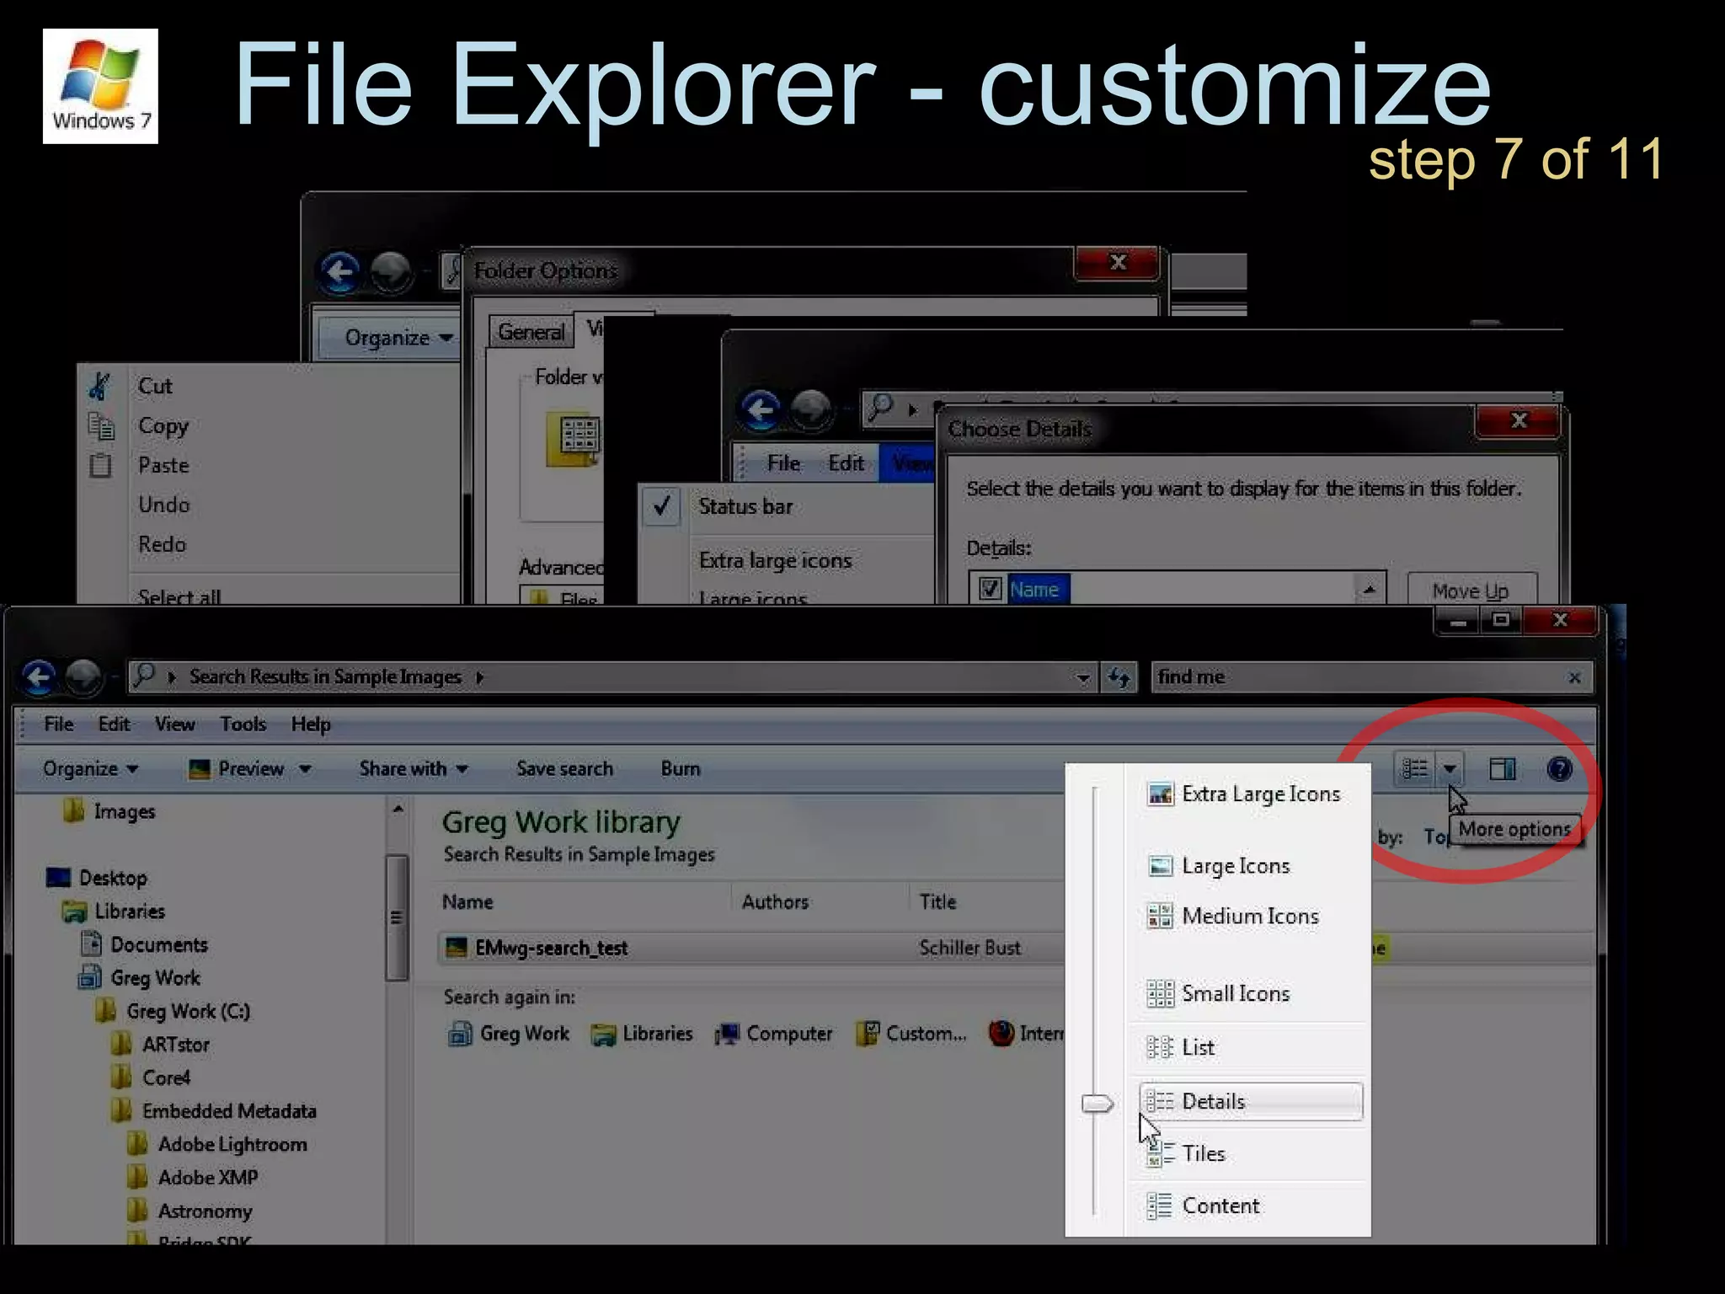Viewport: 1725px width, 1294px height.
Task: Sort by the Authors column header
Action: click(x=775, y=901)
